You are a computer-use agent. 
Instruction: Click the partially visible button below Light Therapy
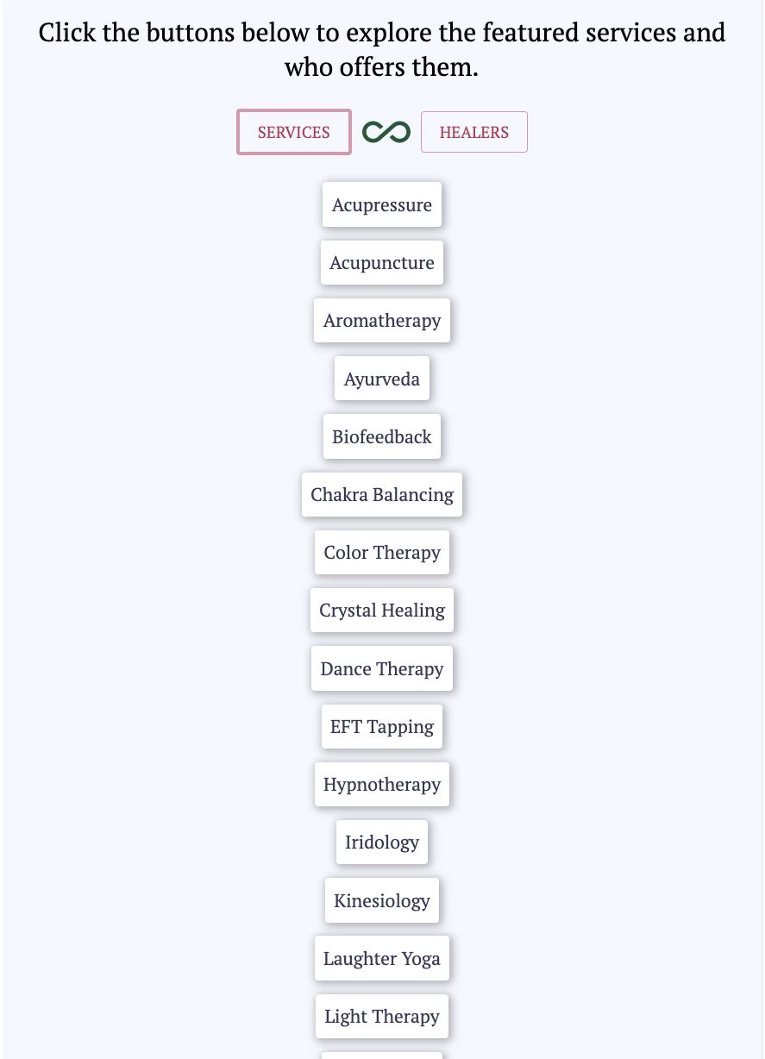(381, 1056)
